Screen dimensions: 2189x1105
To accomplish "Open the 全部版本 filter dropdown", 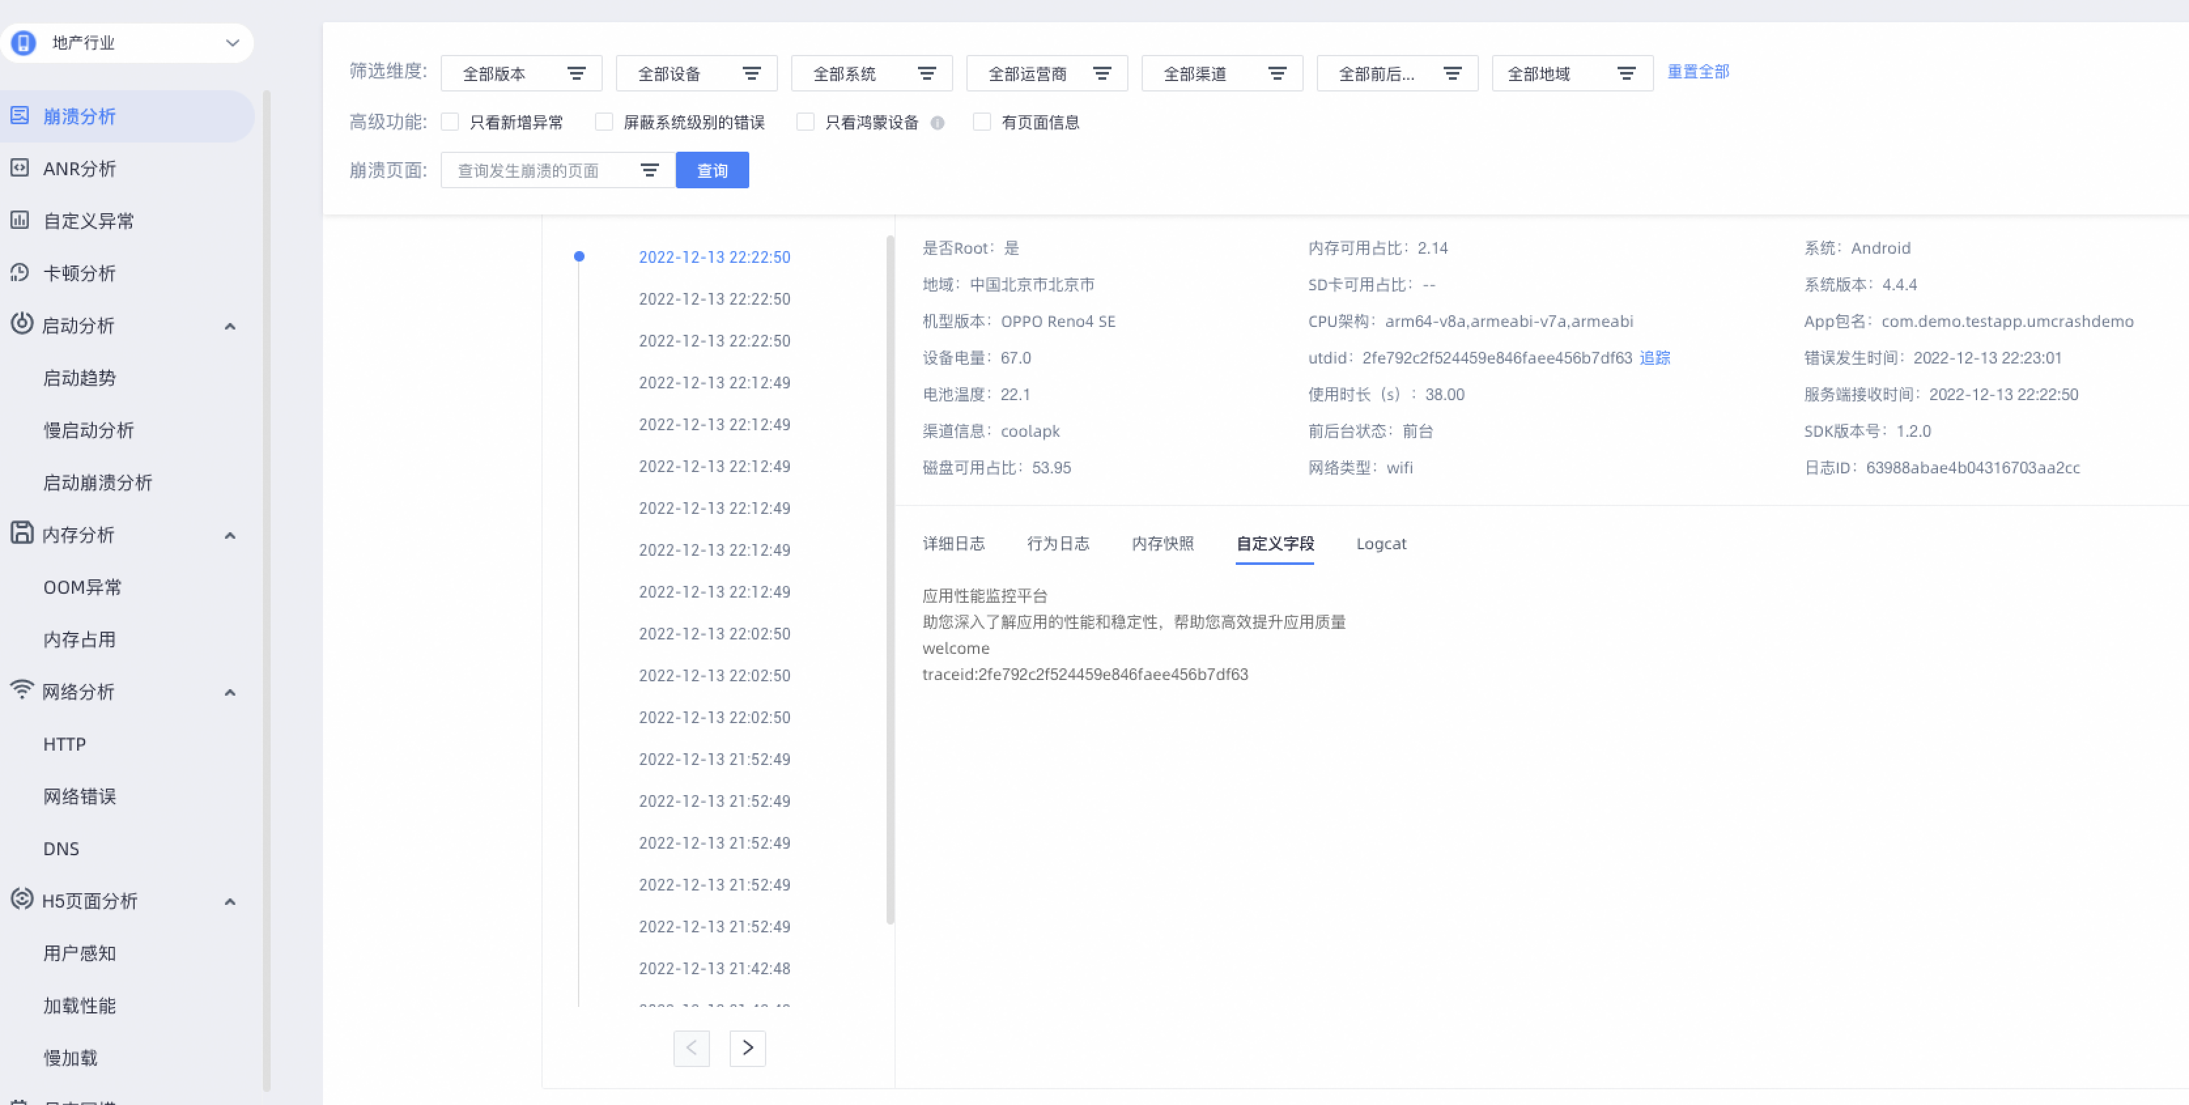I will (522, 74).
